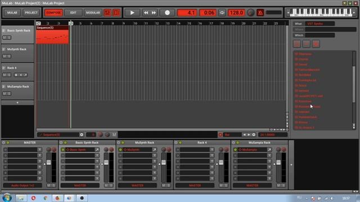The image size is (360, 202).
Task: Open the MuSampla editor arrow icon
Action: point(269,150)
